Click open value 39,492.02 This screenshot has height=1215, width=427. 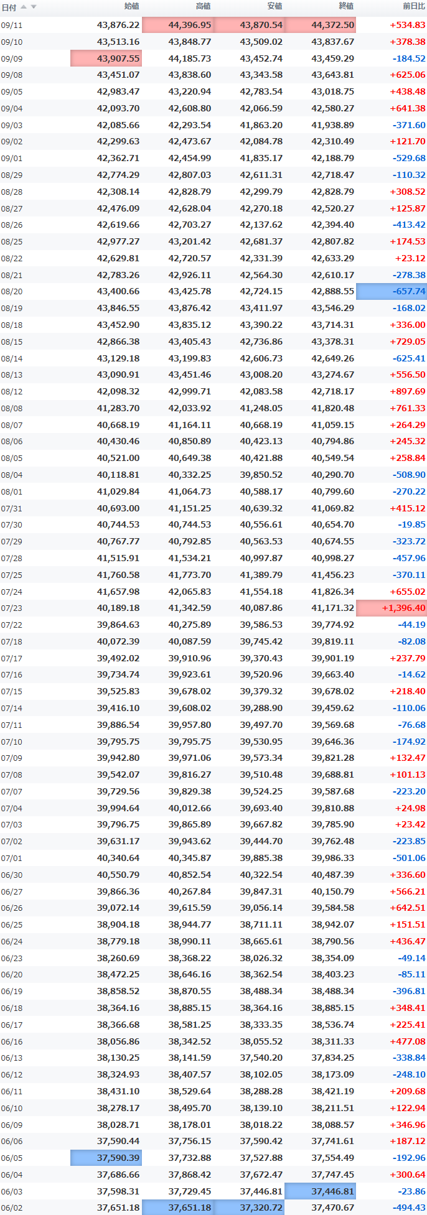(x=118, y=658)
